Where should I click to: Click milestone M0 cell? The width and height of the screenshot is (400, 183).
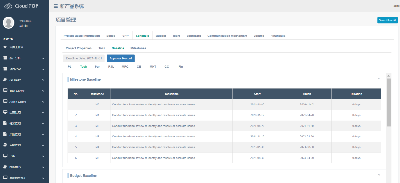pyautogui.click(x=97, y=104)
